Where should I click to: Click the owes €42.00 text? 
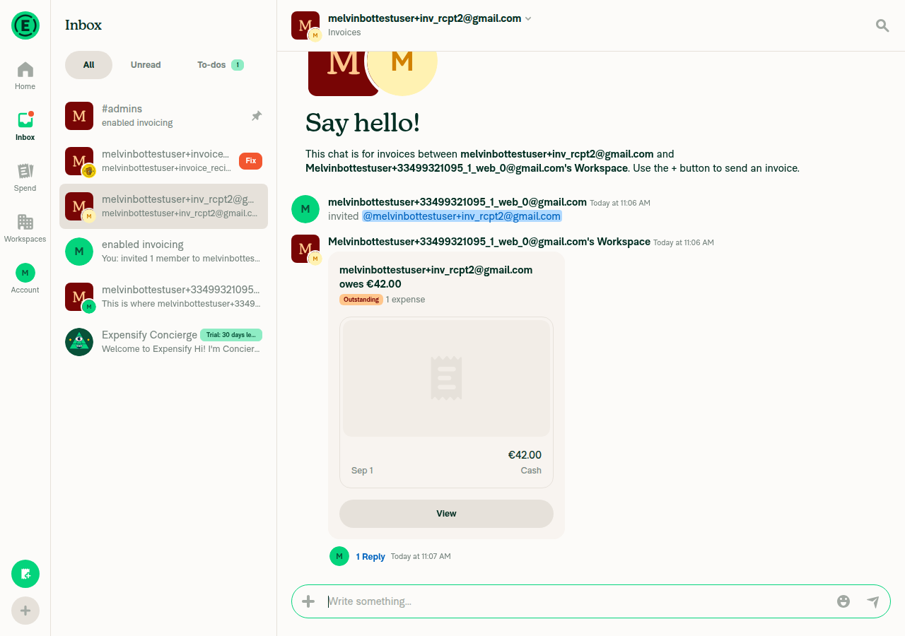pyautogui.click(x=370, y=284)
